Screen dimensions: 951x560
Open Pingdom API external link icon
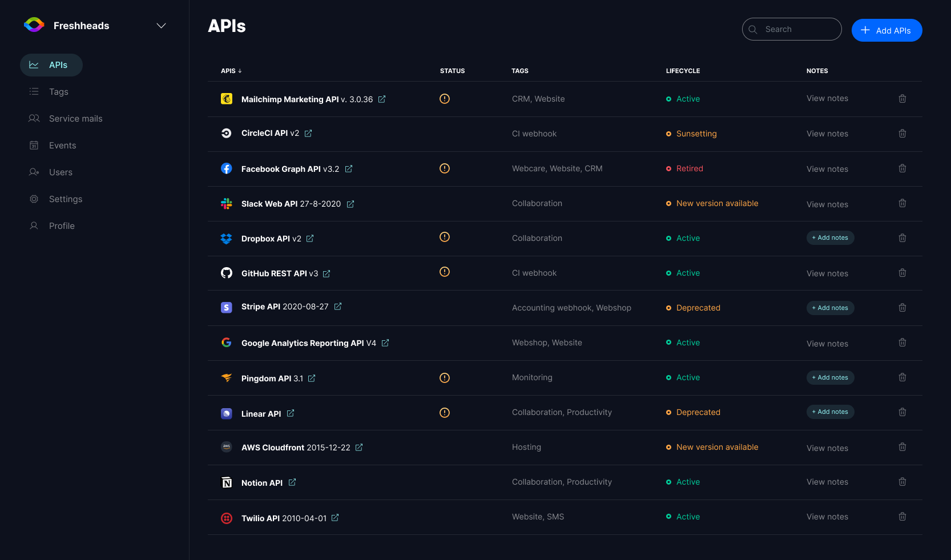312,378
